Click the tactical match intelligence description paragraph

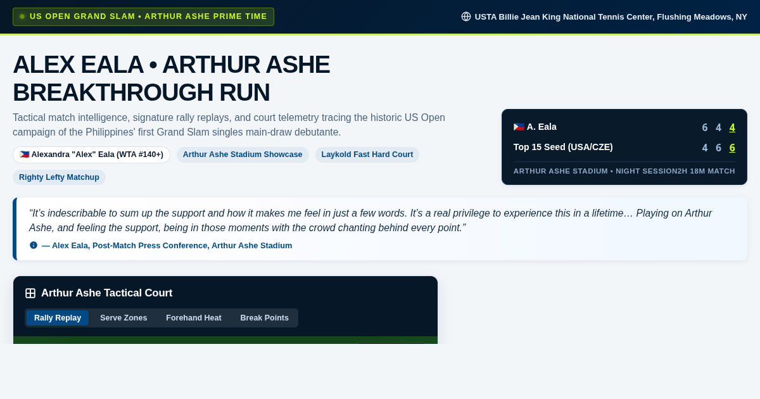pos(229,125)
